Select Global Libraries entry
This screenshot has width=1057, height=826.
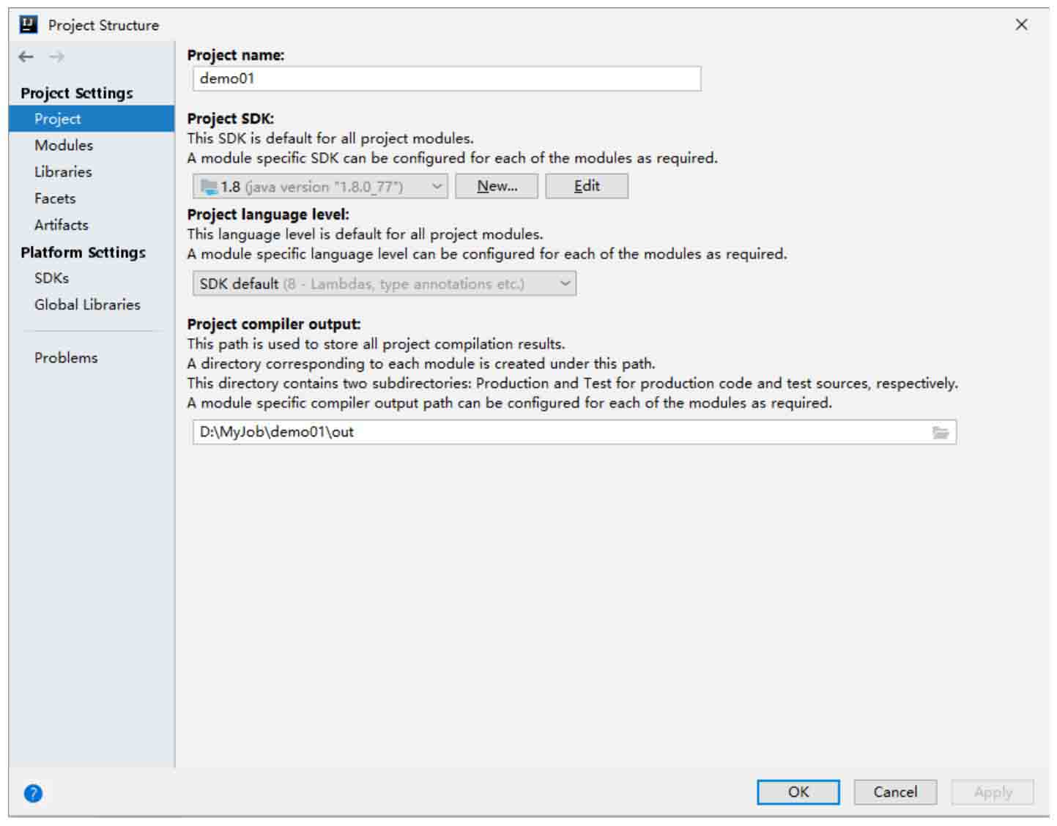click(87, 305)
